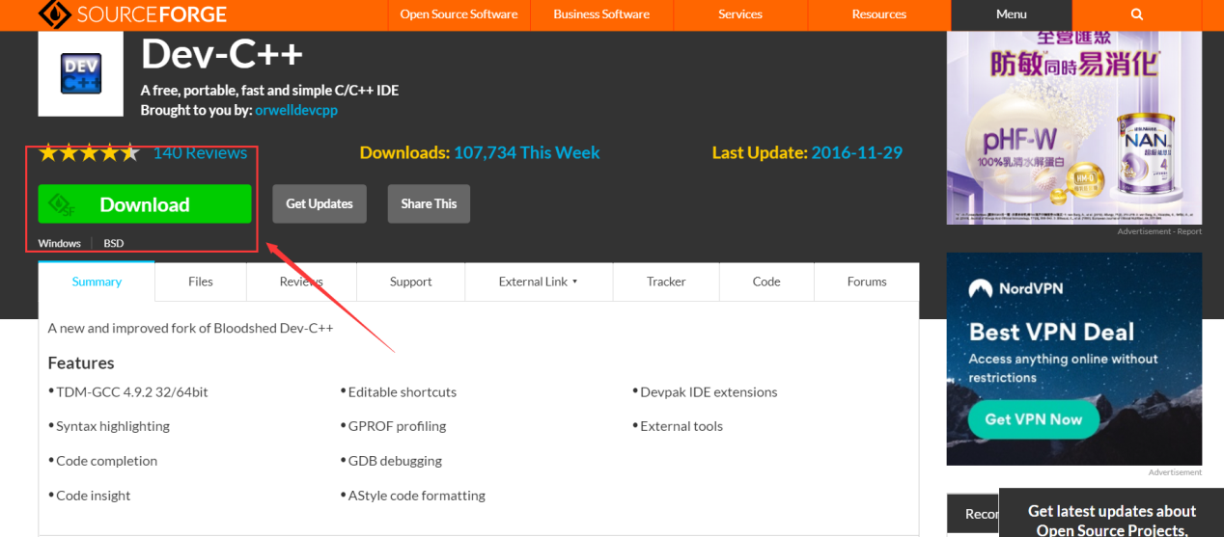Open the Menu in top navigation
The image size is (1224, 537).
coord(1011,14)
